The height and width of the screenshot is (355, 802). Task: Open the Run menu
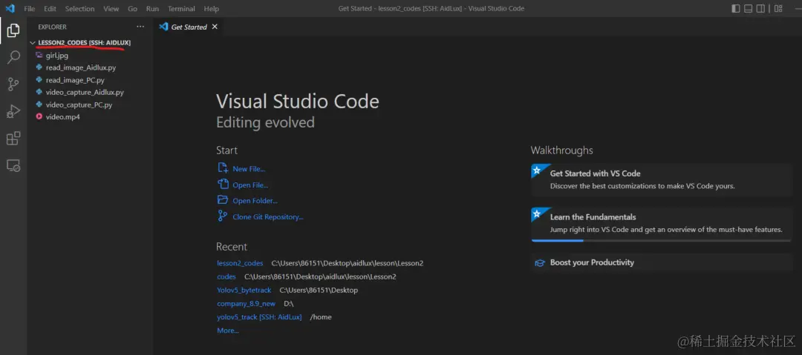pyautogui.click(x=152, y=9)
